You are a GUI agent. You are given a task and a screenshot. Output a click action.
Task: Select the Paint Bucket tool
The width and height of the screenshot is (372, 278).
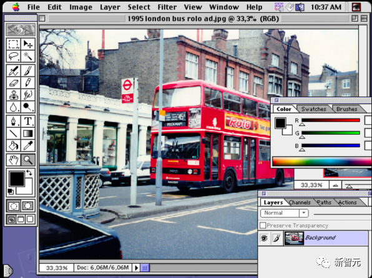14,145
